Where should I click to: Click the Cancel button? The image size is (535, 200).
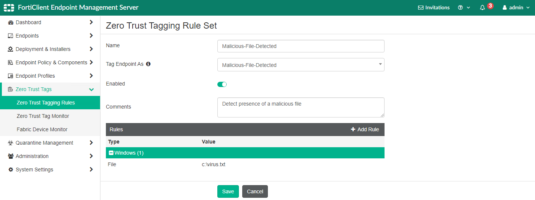pos(255,191)
